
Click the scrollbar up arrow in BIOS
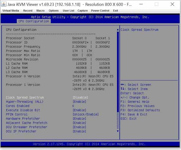pyautogui.click(x=118, y=30)
